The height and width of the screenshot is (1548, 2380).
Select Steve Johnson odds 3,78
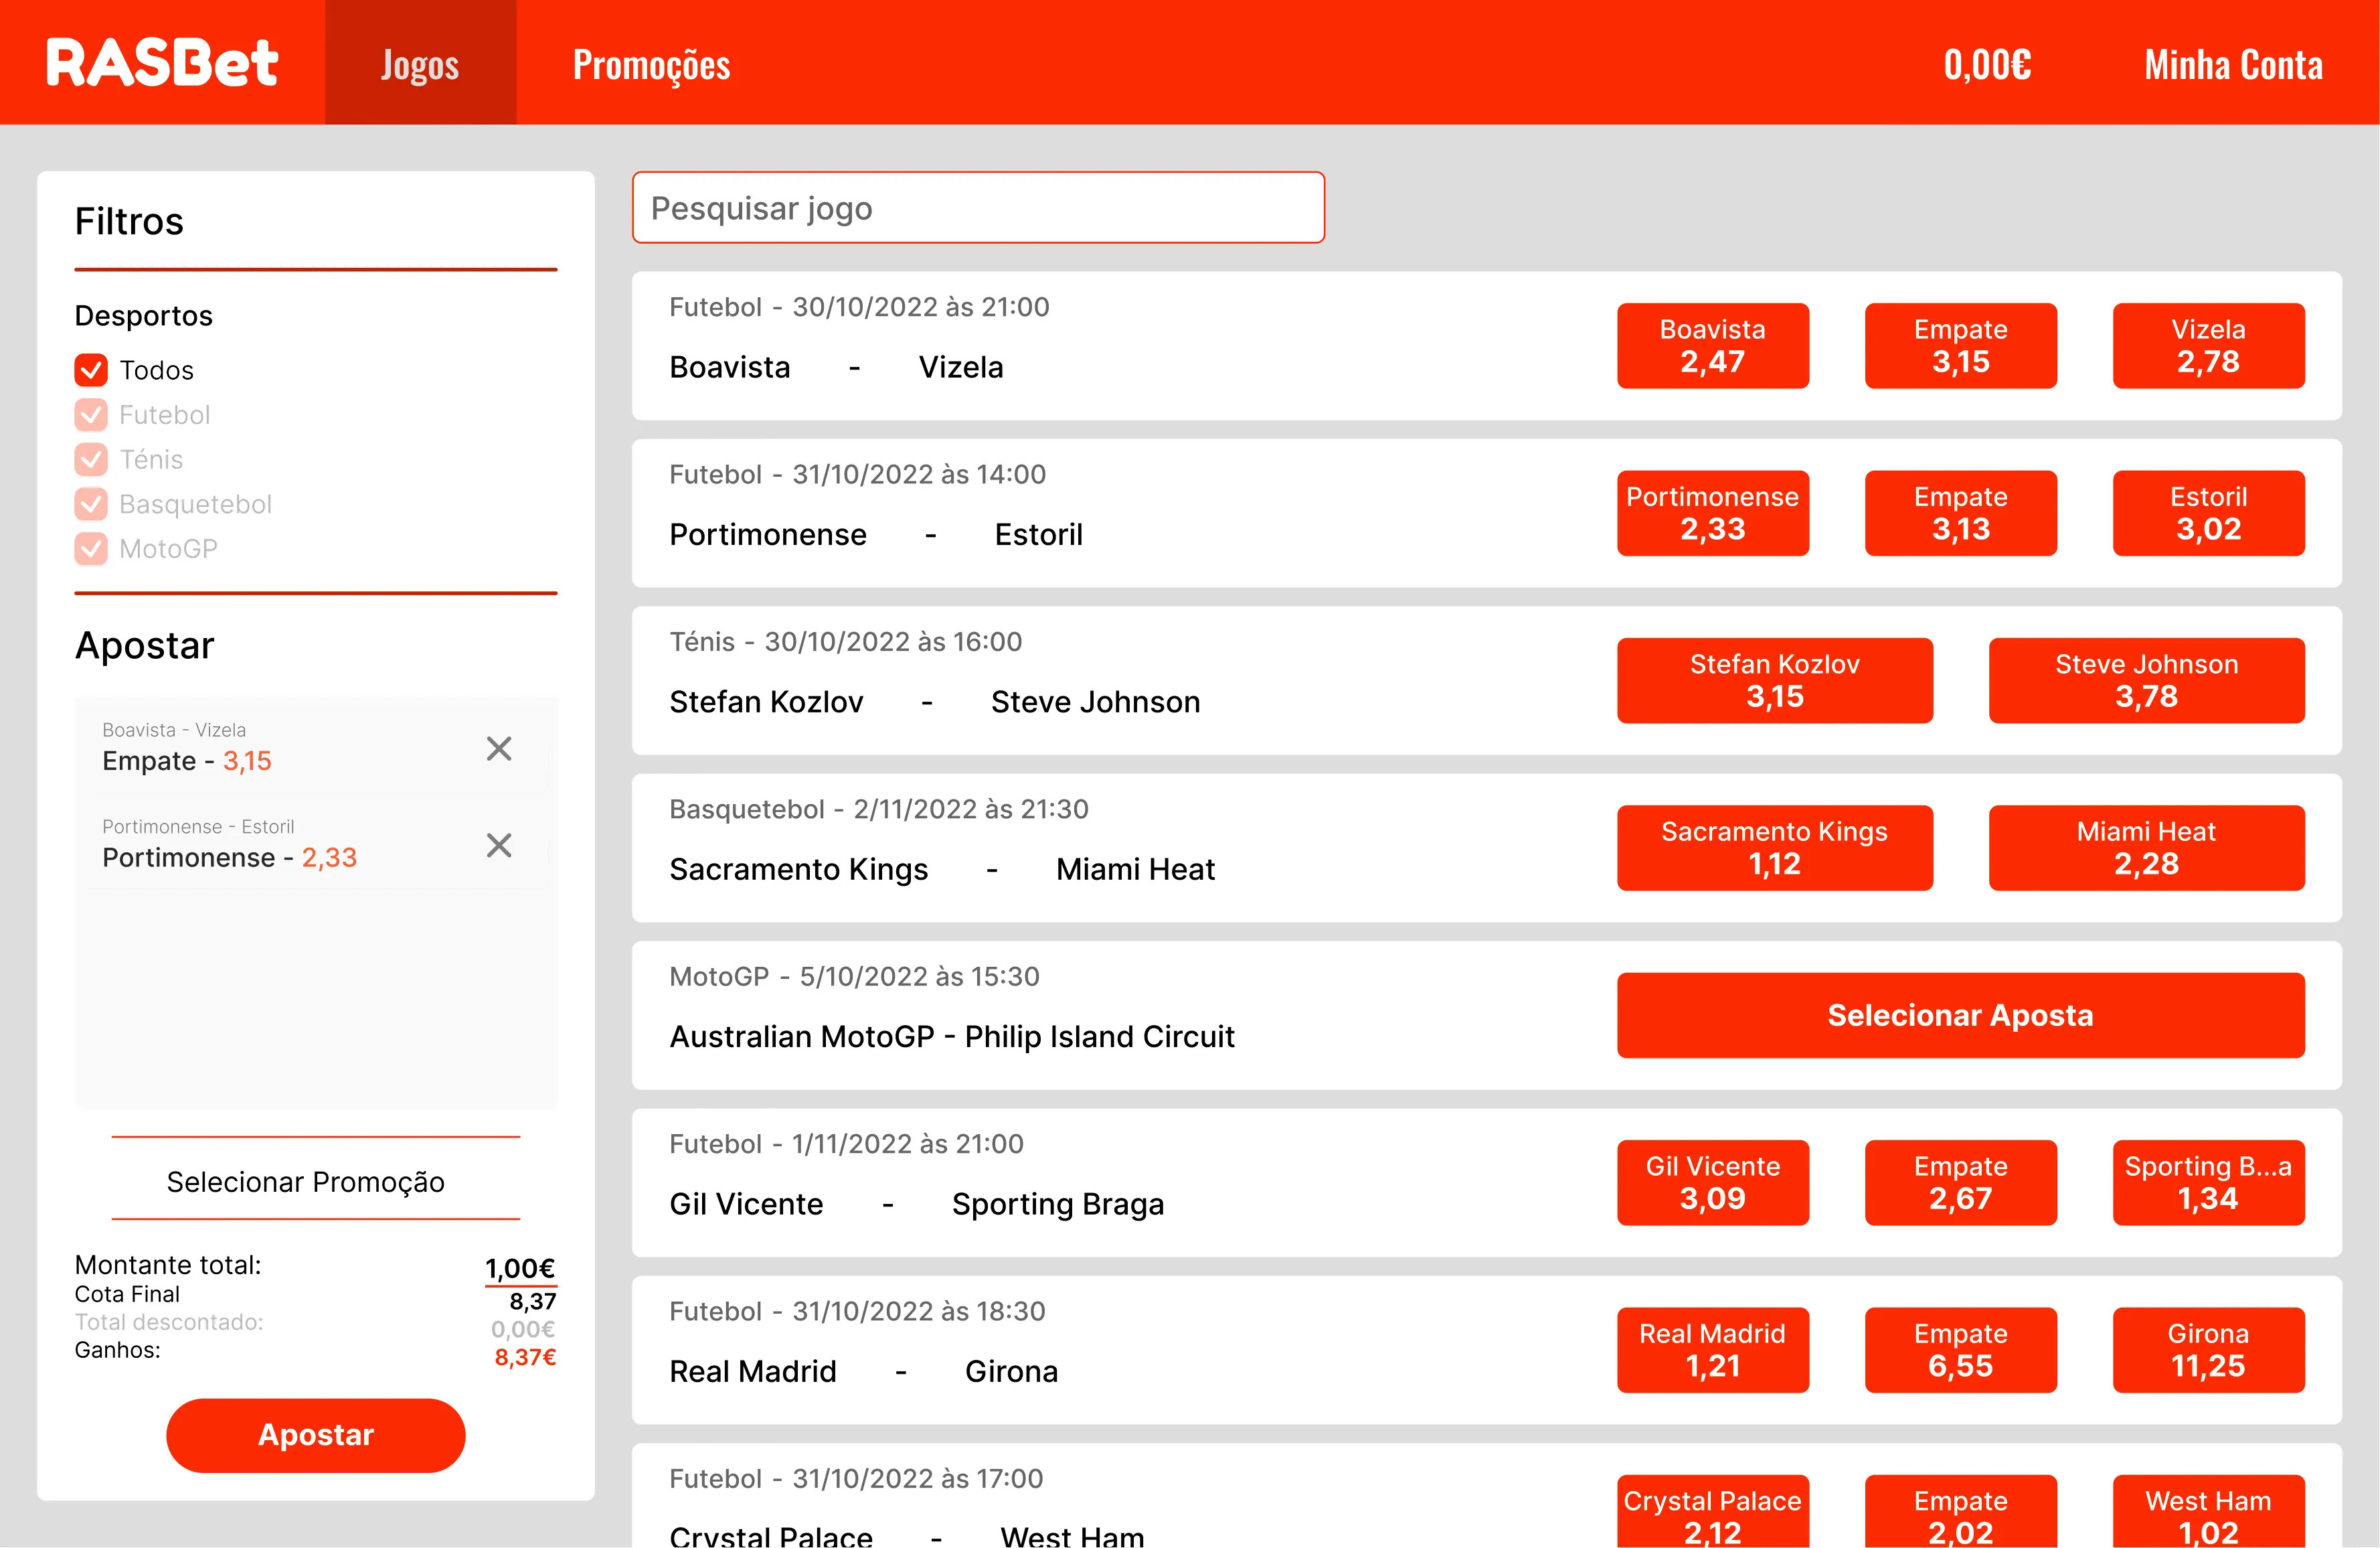(x=2146, y=680)
